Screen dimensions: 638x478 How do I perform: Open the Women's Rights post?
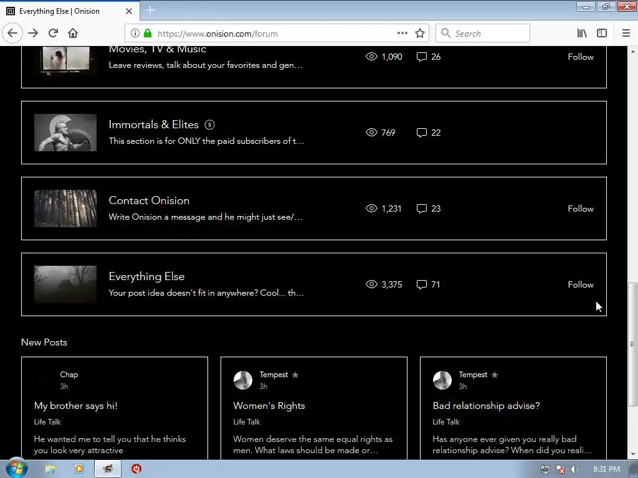(x=269, y=406)
